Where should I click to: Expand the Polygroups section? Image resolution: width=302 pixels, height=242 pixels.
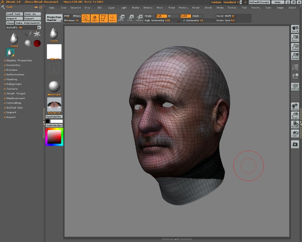coord(14,84)
